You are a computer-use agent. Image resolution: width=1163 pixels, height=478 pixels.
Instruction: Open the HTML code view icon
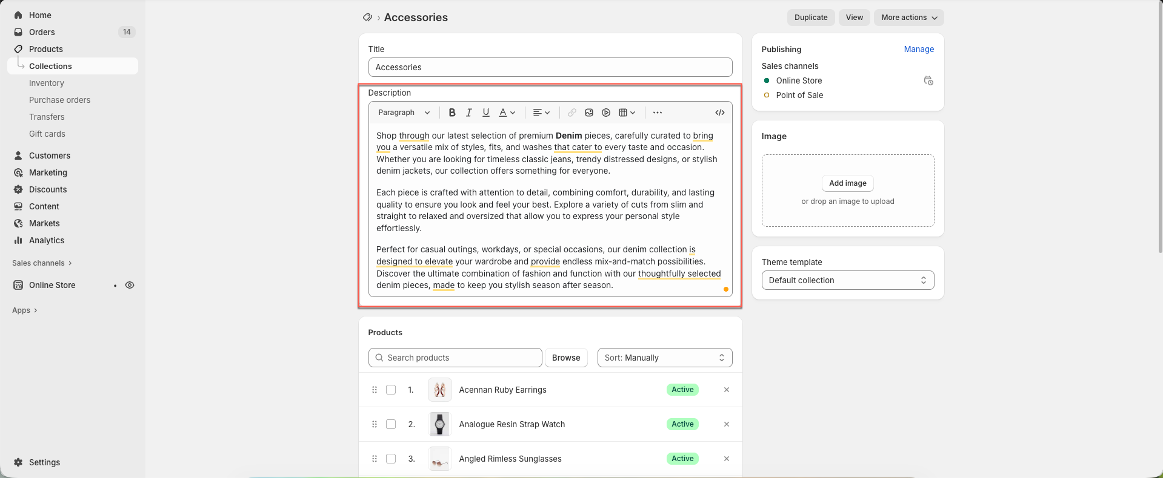(x=719, y=113)
